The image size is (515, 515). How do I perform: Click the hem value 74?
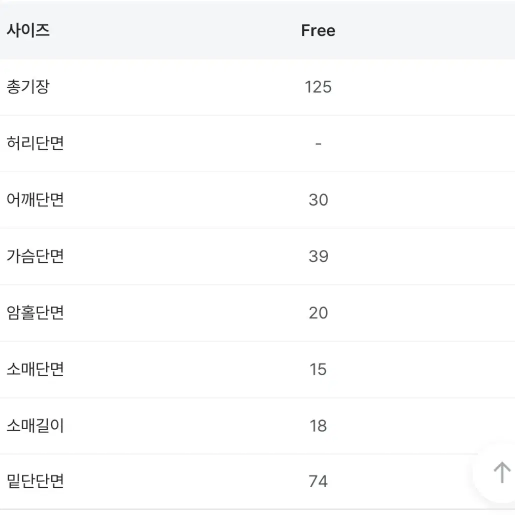318,481
